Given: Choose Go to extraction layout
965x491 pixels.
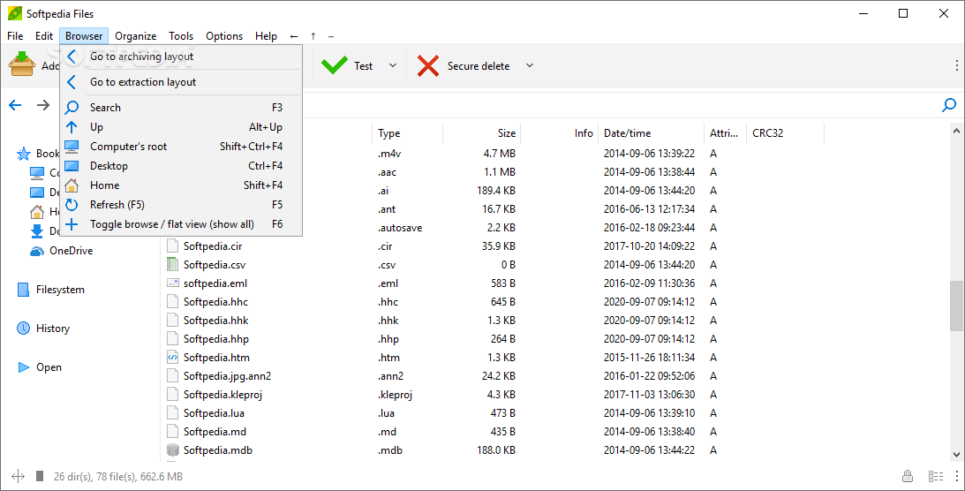Looking at the screenshot, I should point(181,82).
